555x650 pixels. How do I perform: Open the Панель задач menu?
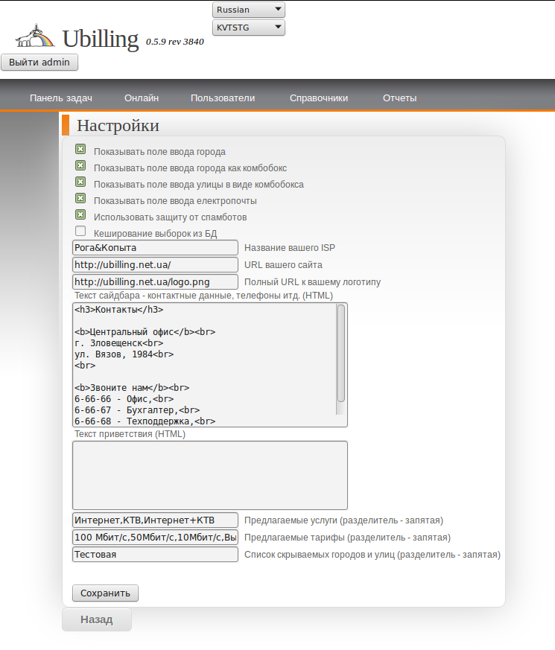[60, 98]
